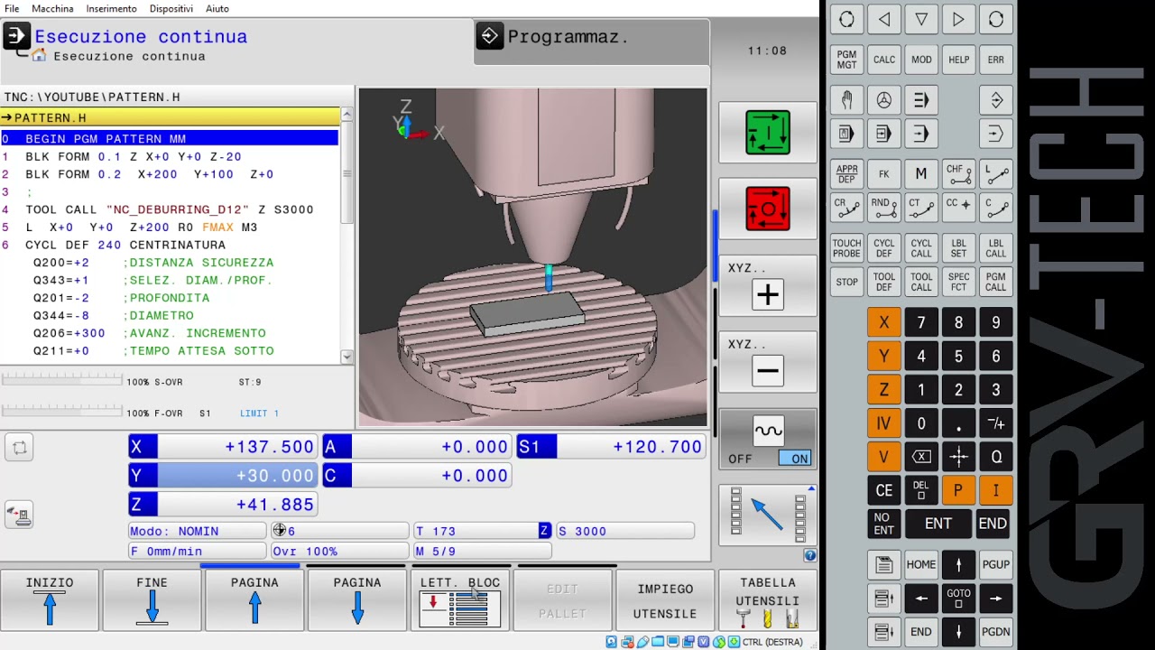Click the CE clear key
The image size is (1155, 650).
pos(884,490)
